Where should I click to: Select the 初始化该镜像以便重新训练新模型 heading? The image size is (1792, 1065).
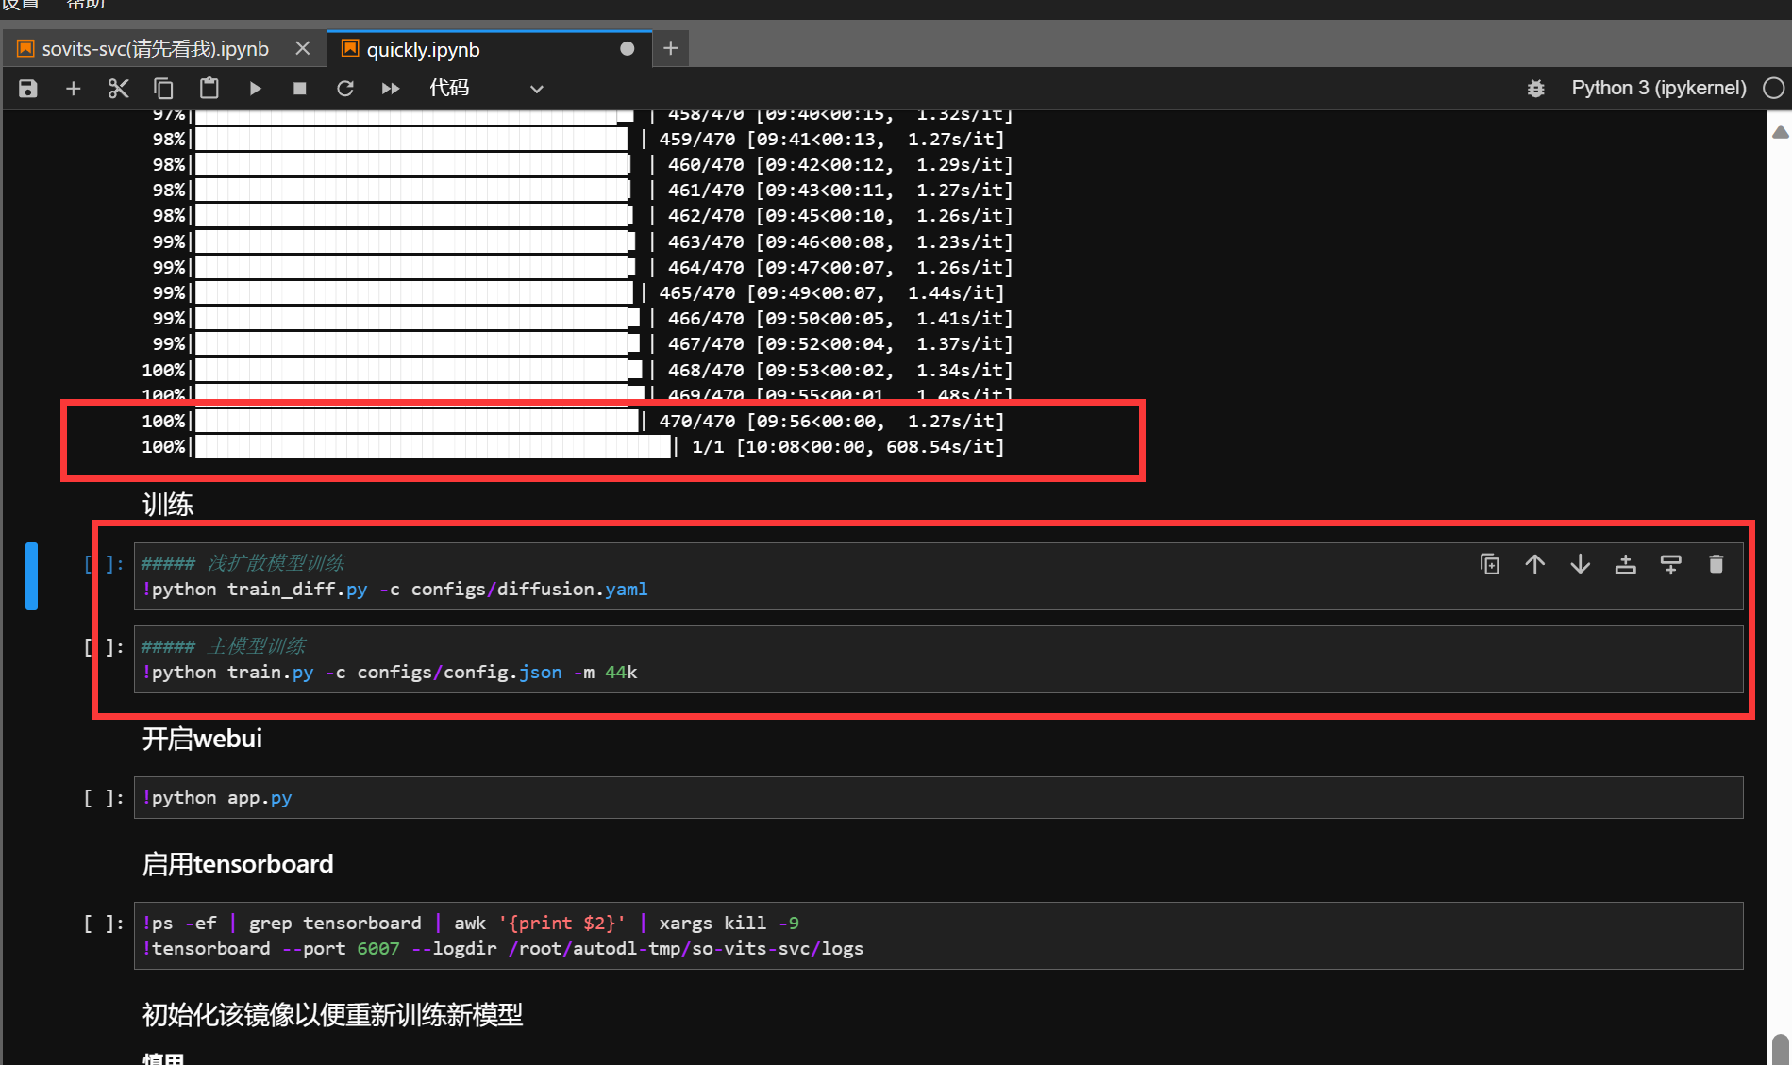[332, 1015]
